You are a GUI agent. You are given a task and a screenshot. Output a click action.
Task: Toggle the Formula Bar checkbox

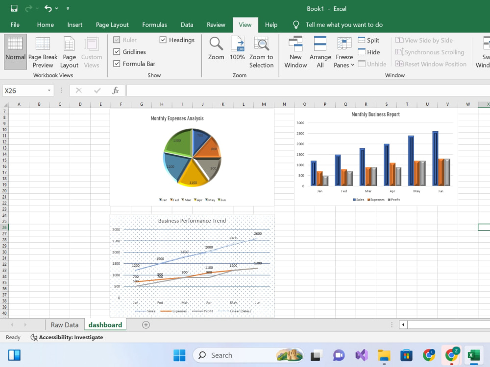pyautogui.click(x=117, y=64)
